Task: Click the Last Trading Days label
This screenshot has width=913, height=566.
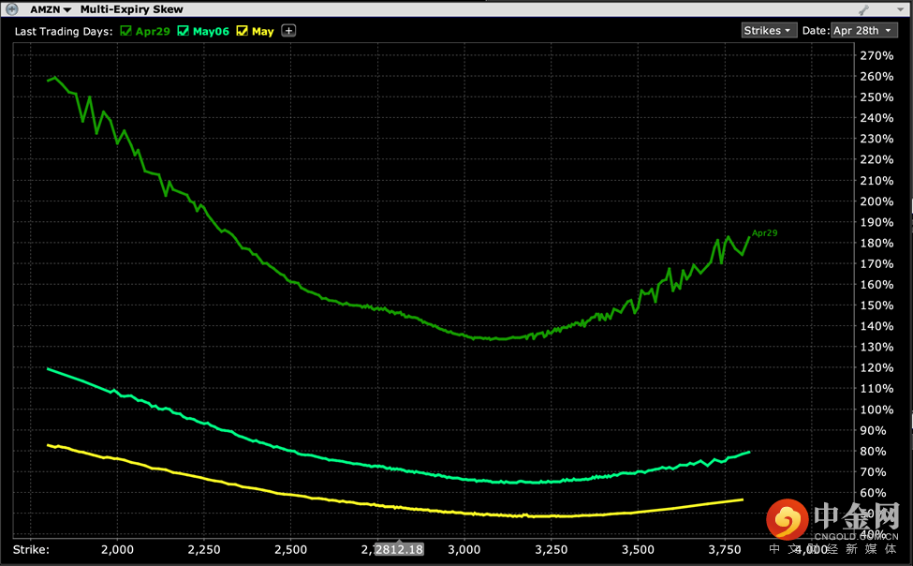Action: (x=64, y=32)
